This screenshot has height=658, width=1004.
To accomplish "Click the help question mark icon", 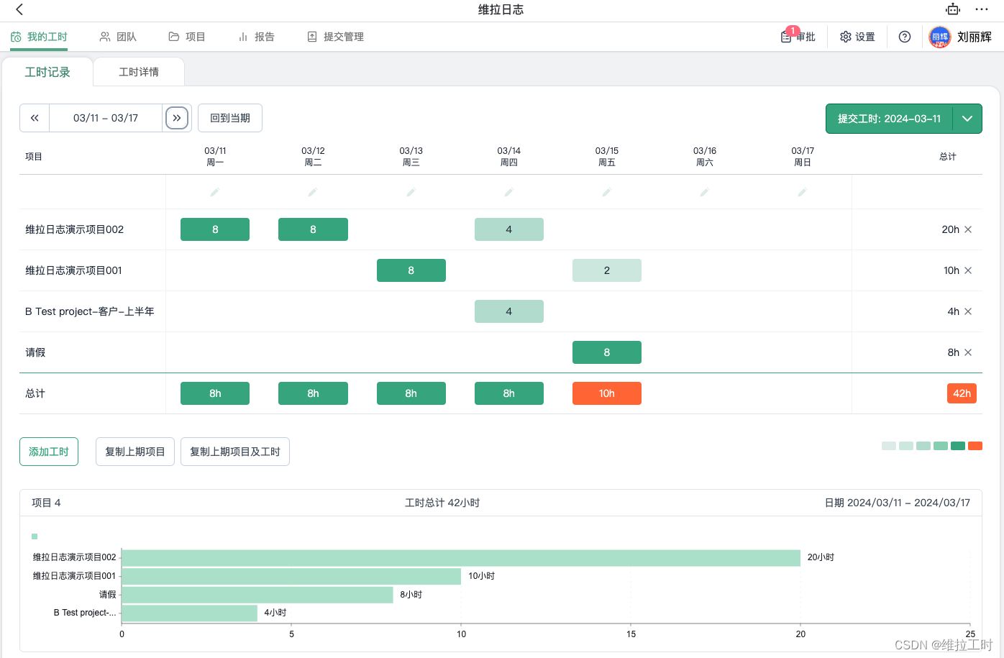I will point(905,37).
